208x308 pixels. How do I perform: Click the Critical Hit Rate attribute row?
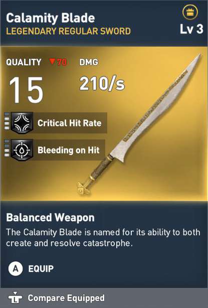(x=56, y=123)
